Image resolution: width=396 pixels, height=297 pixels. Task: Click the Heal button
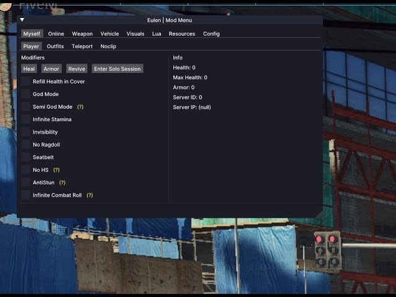29,69
